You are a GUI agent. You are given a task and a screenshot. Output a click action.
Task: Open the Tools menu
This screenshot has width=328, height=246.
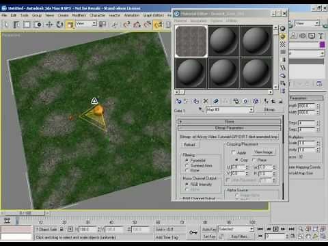tap(25, 15)
